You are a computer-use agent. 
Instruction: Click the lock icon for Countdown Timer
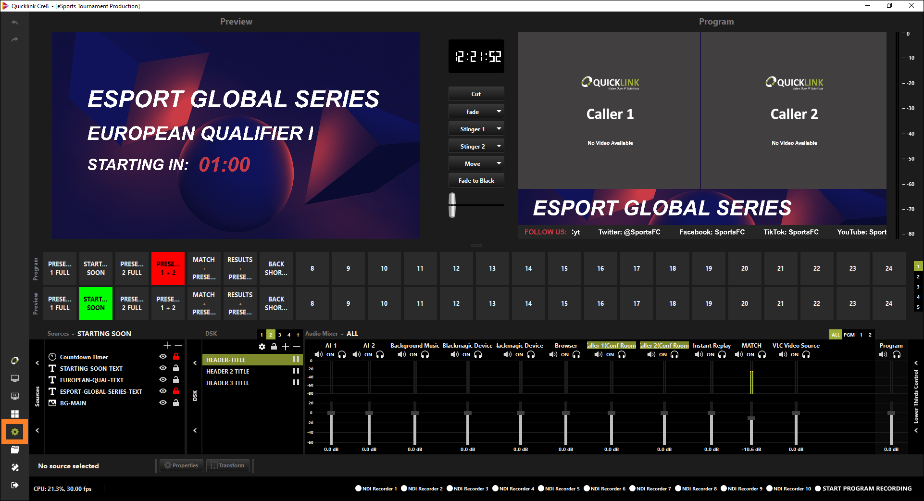(x=176, y=357)
